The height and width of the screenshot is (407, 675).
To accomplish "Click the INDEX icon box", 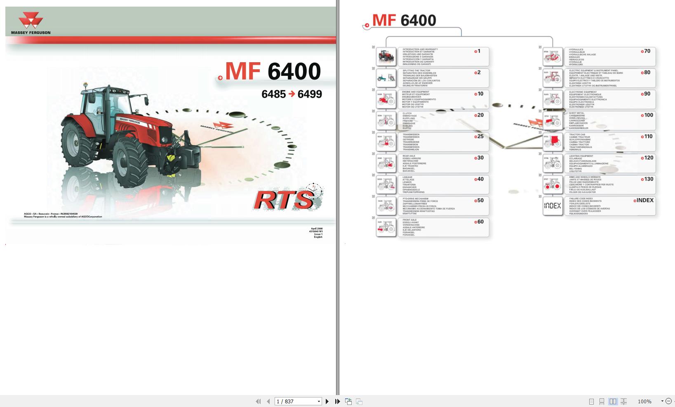I will 553,206.
